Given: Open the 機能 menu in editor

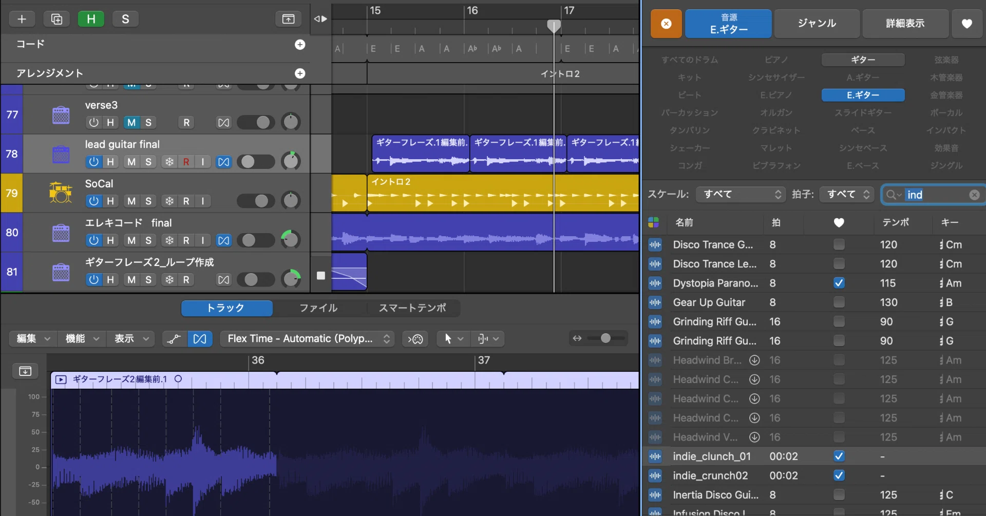Looking at the screenshot, I should click(82, 339).
